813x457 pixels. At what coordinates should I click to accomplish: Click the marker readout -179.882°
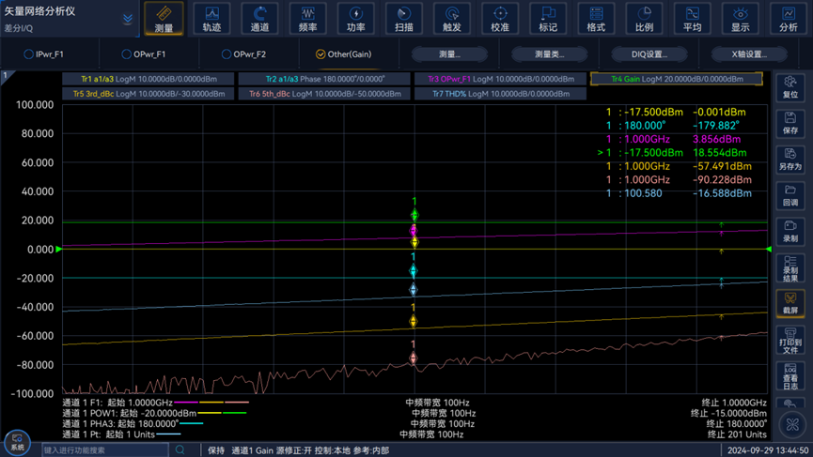[715, 125]
